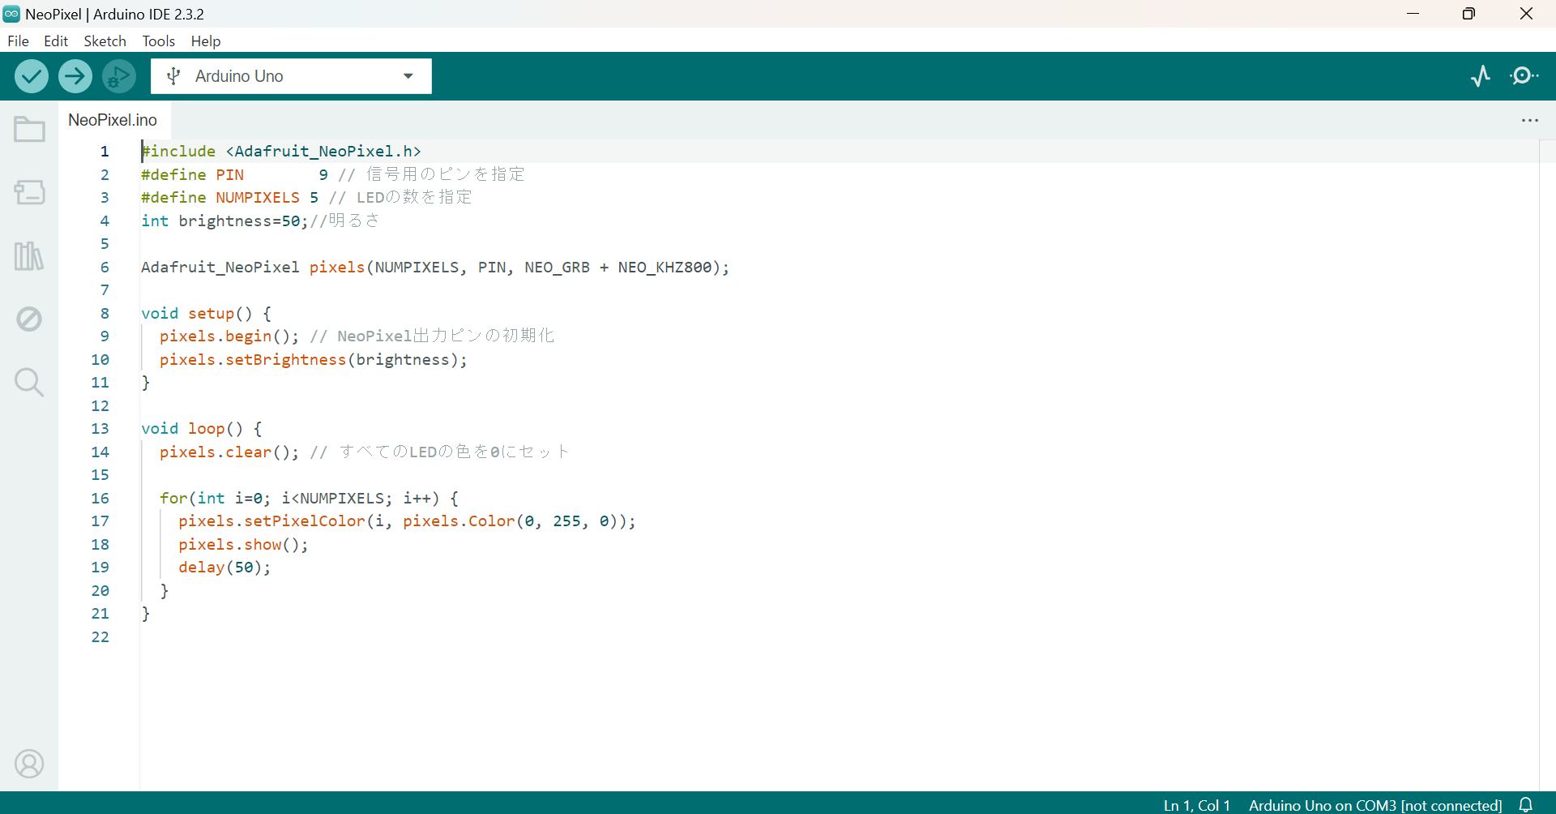Viewport: 1556px width, 814px height.
Task: Minimize the Arduino IDE window
Action: (x=1413, y=14)
